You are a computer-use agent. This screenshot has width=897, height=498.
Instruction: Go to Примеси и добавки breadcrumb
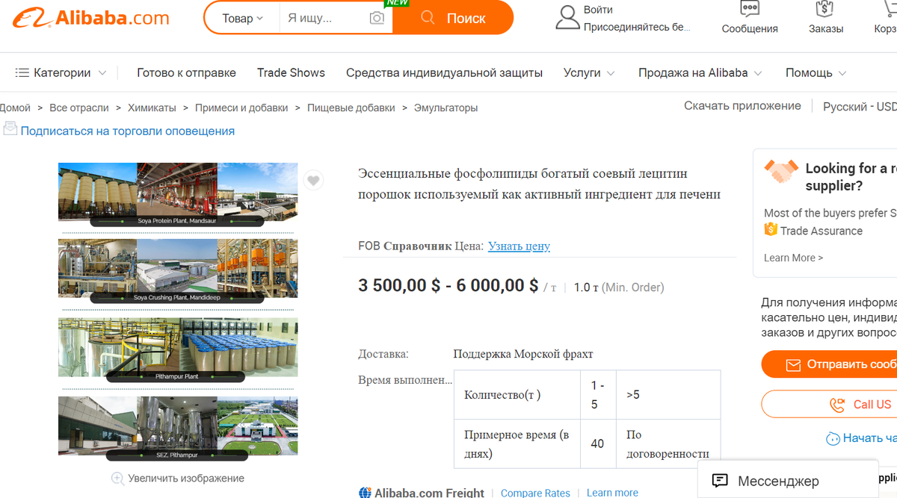241,108
